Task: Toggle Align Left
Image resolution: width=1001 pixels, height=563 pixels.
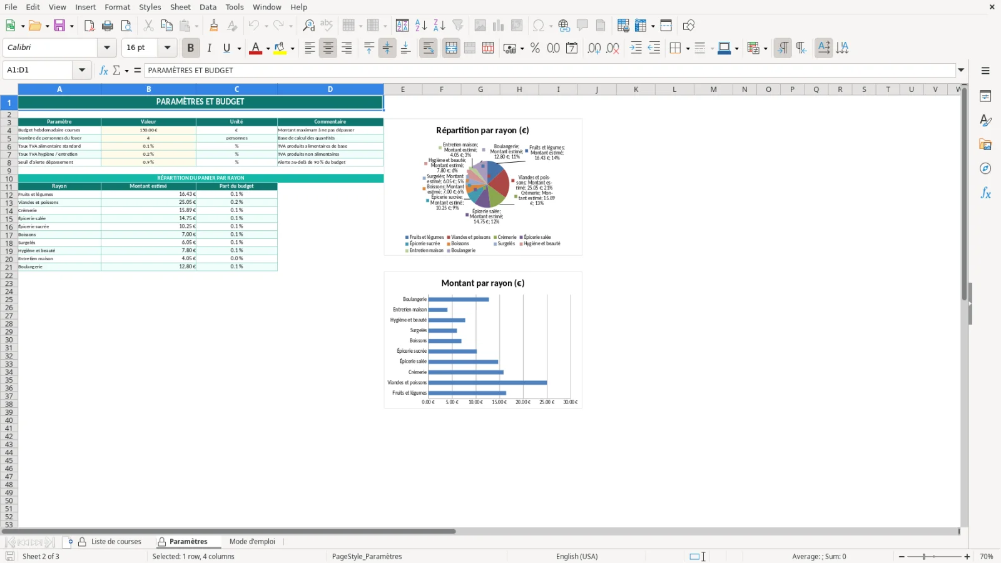Action: click(309, 48)
